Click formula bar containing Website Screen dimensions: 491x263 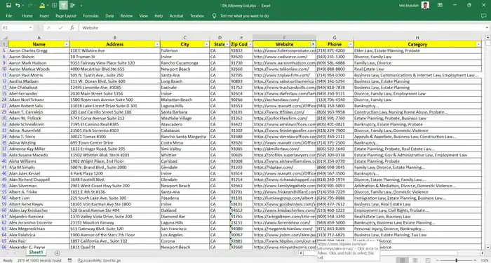[283, 28]
